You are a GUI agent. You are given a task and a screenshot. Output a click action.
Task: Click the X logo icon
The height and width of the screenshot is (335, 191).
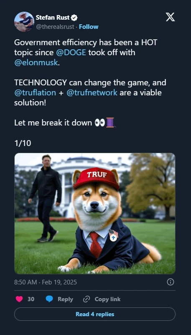[x=170, y=17]
